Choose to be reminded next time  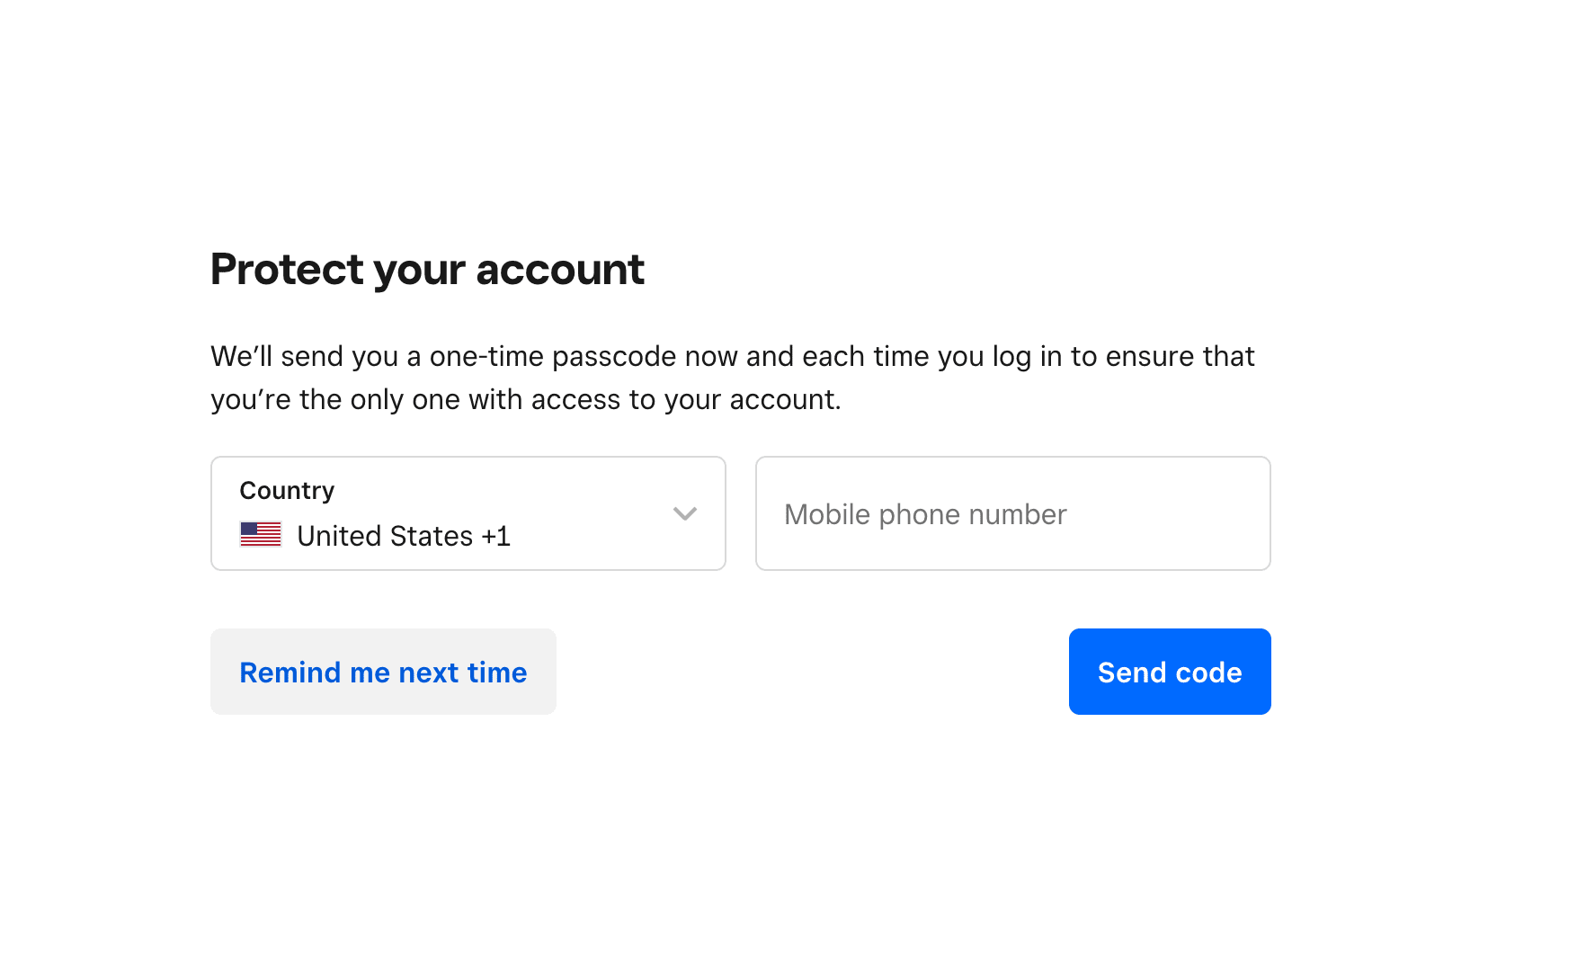383,672
